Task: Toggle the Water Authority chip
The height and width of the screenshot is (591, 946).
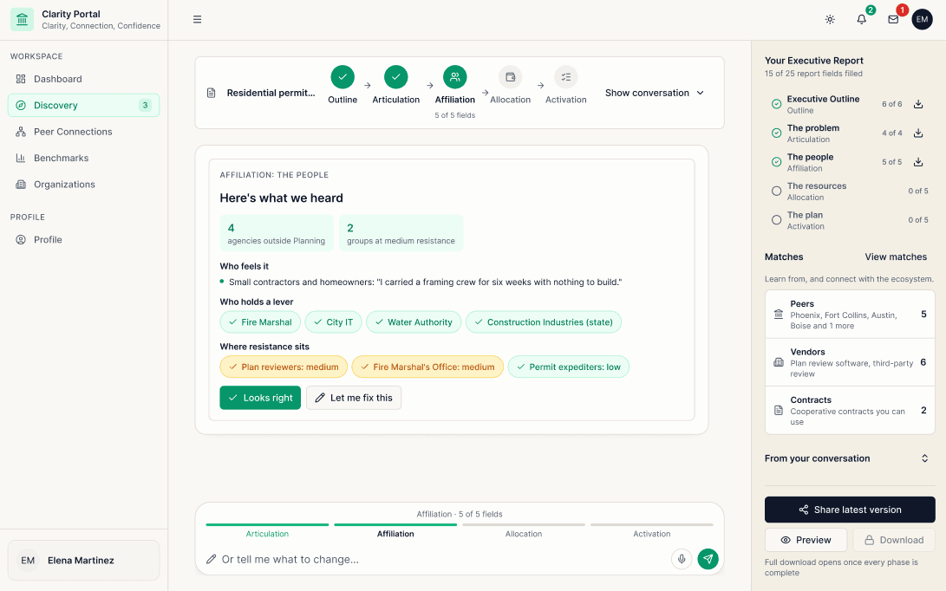Action: pos(414,322)
